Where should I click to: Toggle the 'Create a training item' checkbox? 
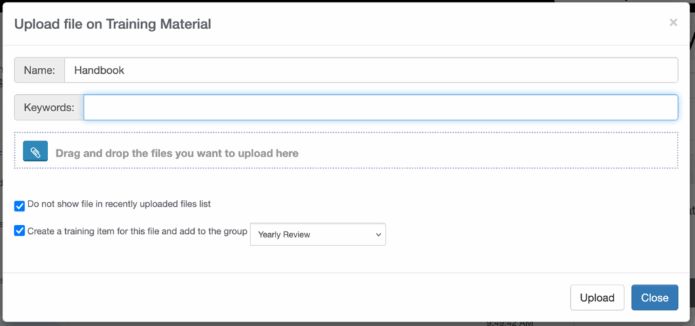point(20,230)
